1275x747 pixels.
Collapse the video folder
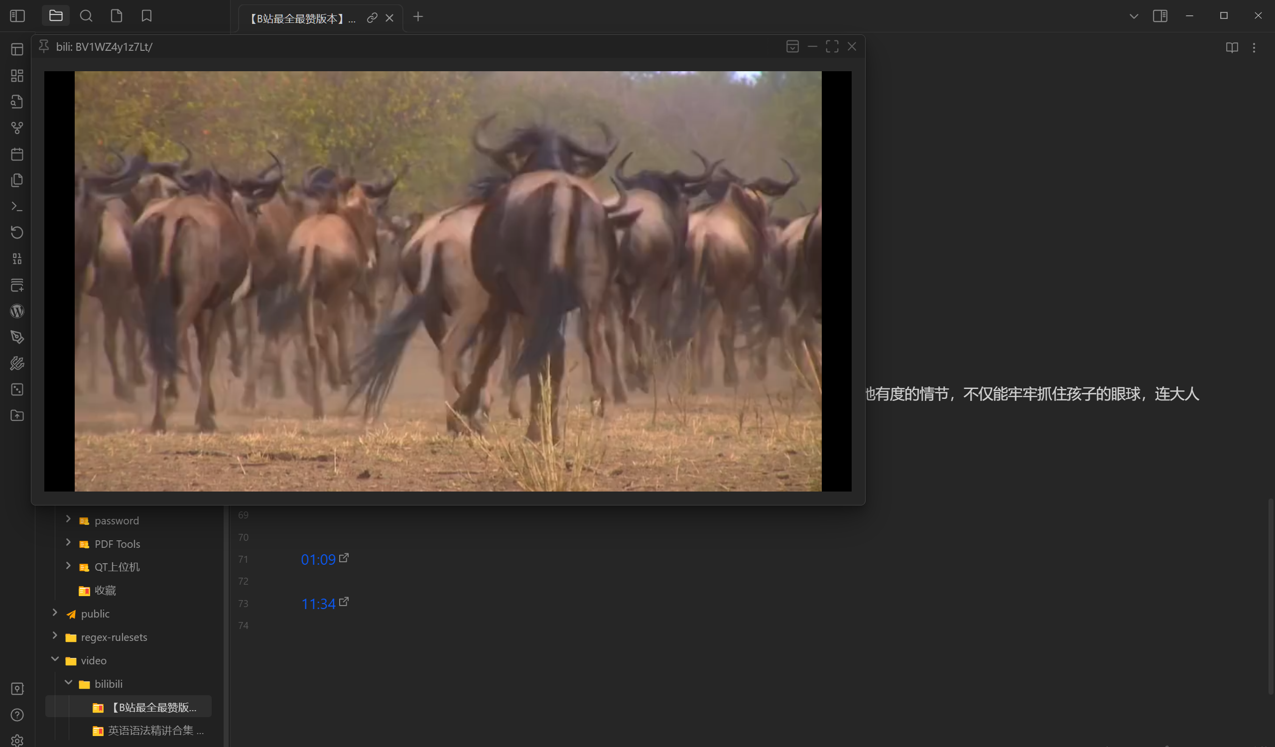[x=55, y=659]
